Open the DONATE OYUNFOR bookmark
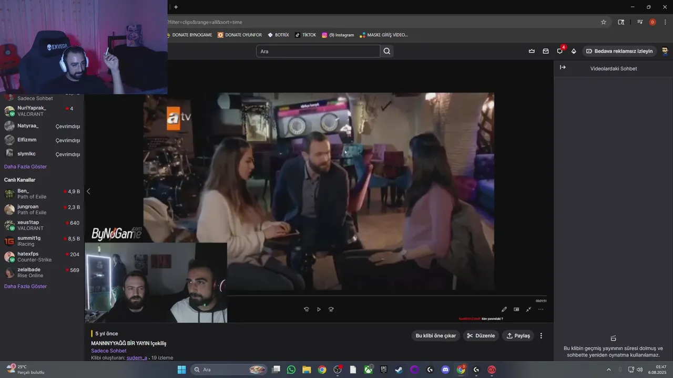The width and height of the screenshot is (673, 378). [x=240, y=35]
